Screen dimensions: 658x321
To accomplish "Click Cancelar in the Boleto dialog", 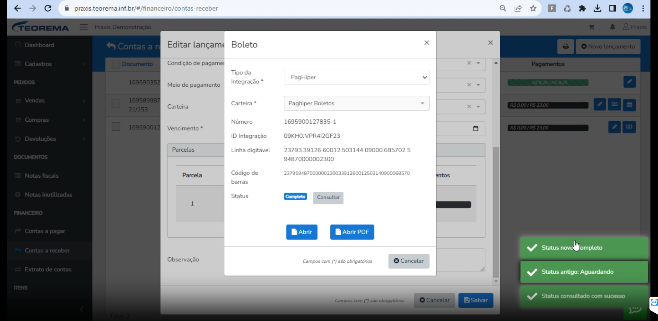I will pos(409,261).
